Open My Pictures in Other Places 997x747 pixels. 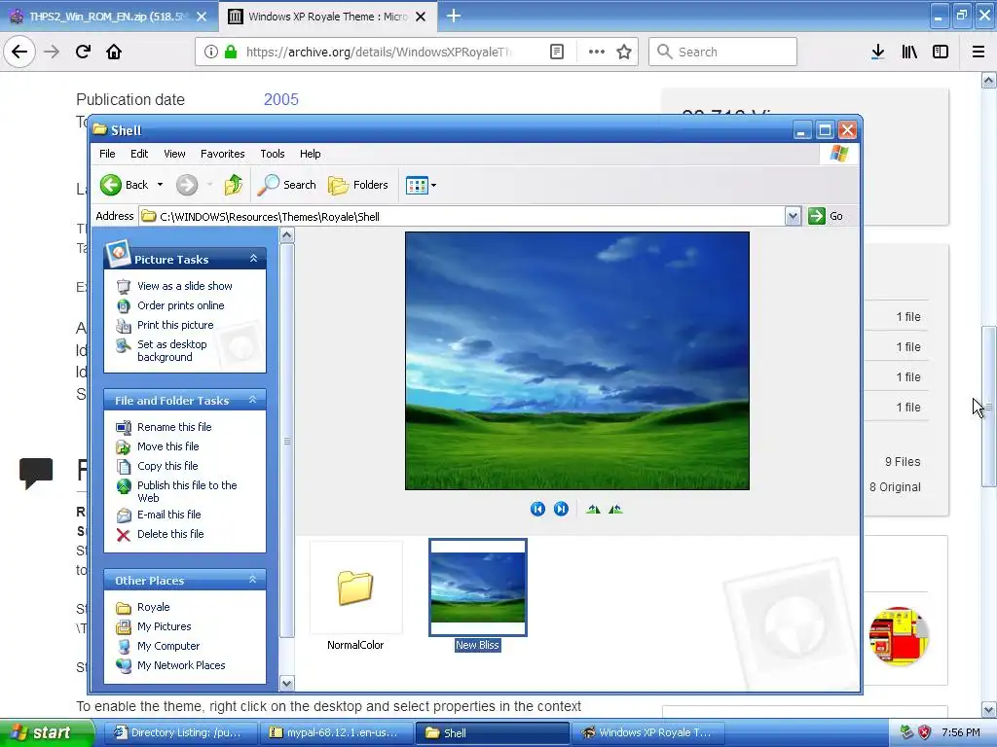click(x=164, y=626)
